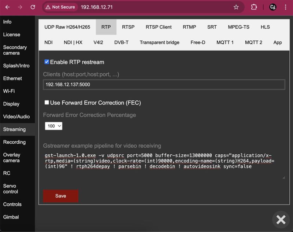Open Wi-Fi settings in the sidebar
This screenshot has height=232, width=293.
click(17, 91)
